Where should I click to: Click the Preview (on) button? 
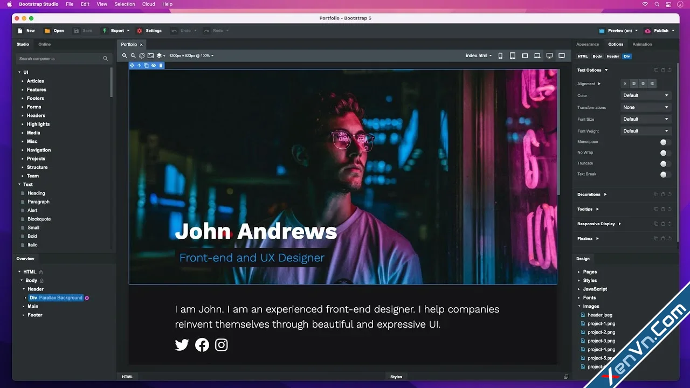click(618, 31)
